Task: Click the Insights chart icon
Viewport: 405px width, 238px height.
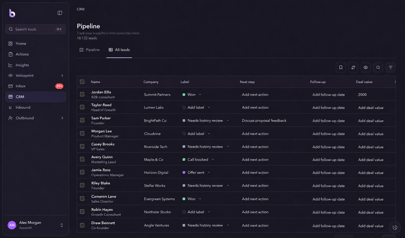Action: 10,65
